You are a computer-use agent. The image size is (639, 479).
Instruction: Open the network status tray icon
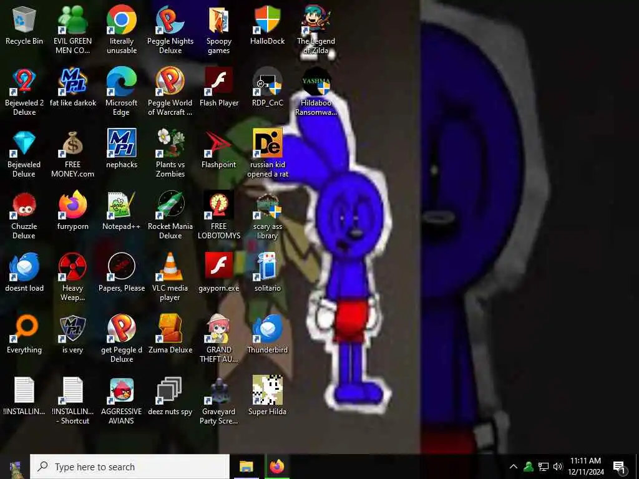(544, 467)
